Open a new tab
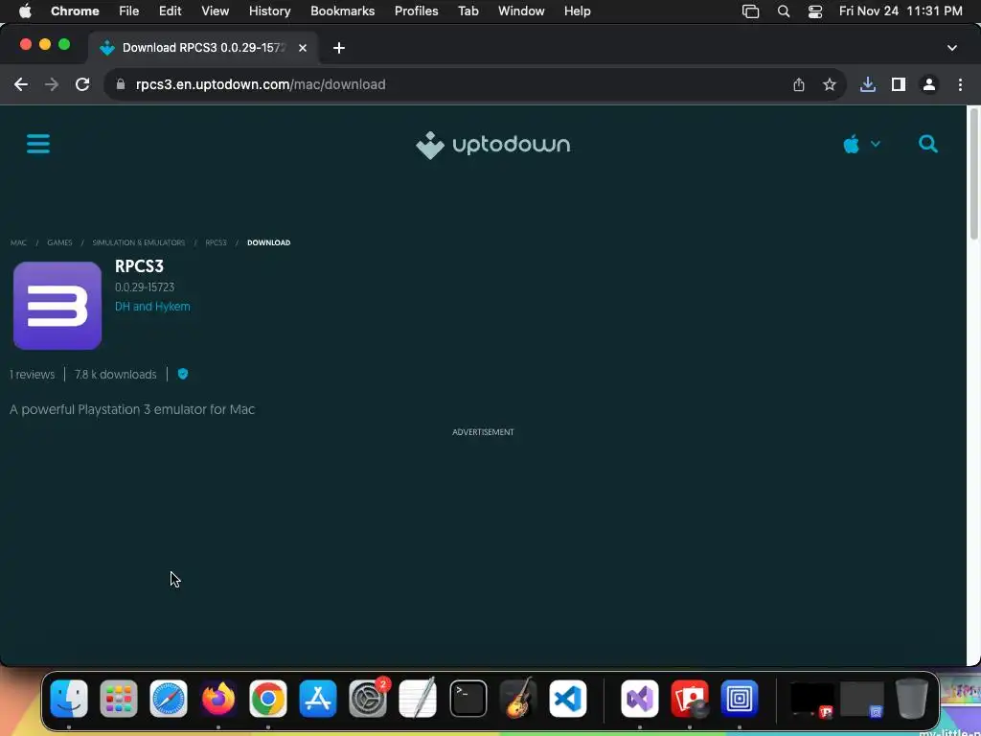Image resolution: width=981 pixels, height=736 pixels. click(338, 48)
